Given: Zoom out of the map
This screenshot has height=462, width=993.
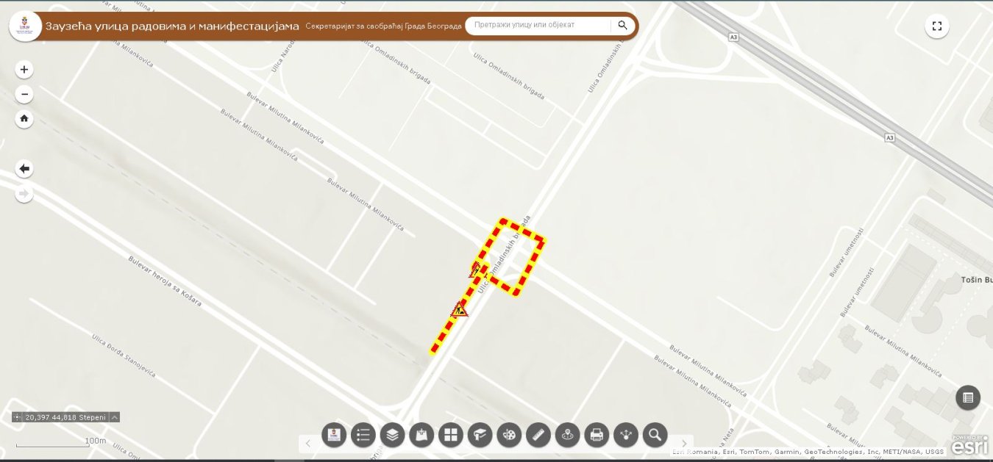Looking at the screenshot, I should [x=24, y=94].
